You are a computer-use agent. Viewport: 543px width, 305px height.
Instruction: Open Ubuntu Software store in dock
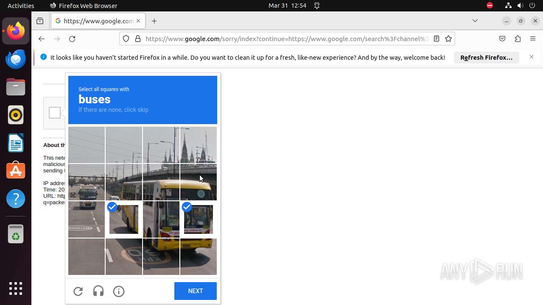tap(16, 171)
